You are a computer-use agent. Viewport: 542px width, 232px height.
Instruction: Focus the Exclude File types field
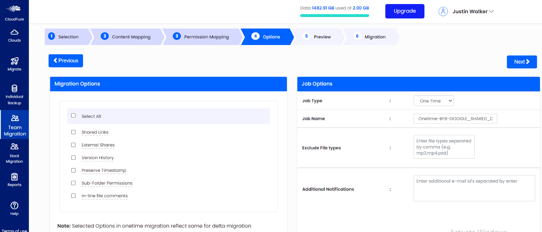pyautogui.click(x=444, y=147)
